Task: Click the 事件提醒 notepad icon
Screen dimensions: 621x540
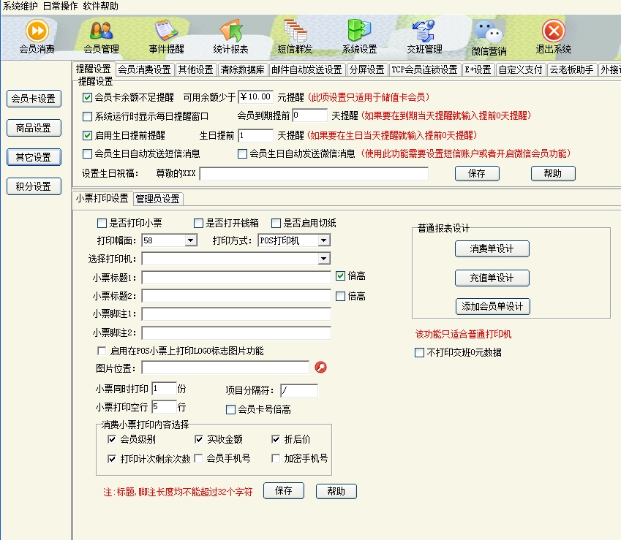Action: (166, 31)
